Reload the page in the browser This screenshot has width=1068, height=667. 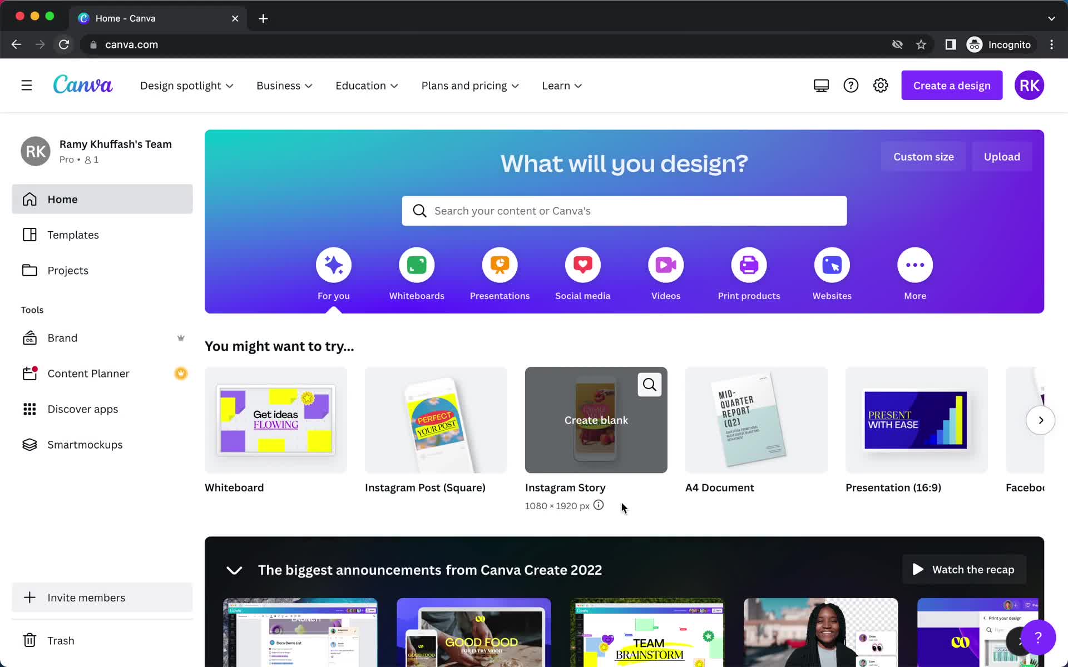pos(64,44)
